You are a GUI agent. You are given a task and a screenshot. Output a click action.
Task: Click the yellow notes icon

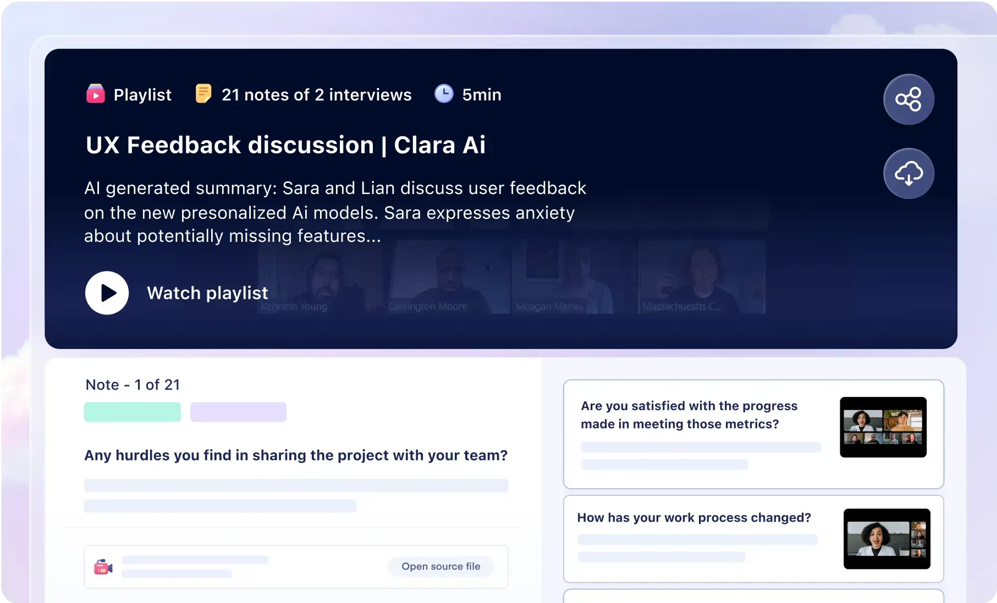[203, 94]
